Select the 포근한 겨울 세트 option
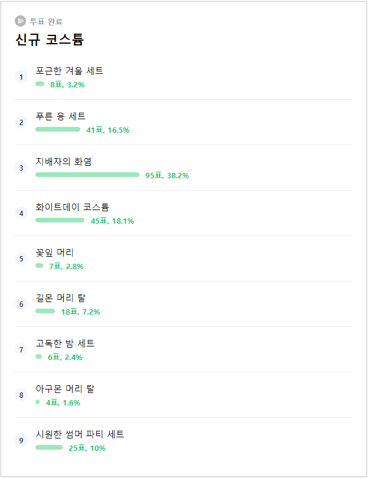The width and height of the screenshot is (368, 478). (69, 71)
